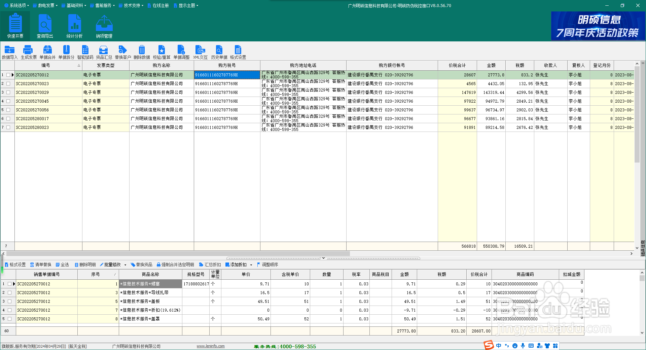Click the upper grid vertical scrollbar
Image resolution: width=646 pixels, height=350 pixels.
637,114
